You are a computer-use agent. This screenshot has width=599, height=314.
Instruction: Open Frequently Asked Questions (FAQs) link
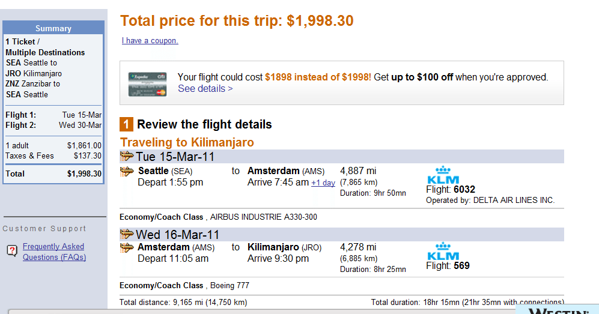[54, 252]
